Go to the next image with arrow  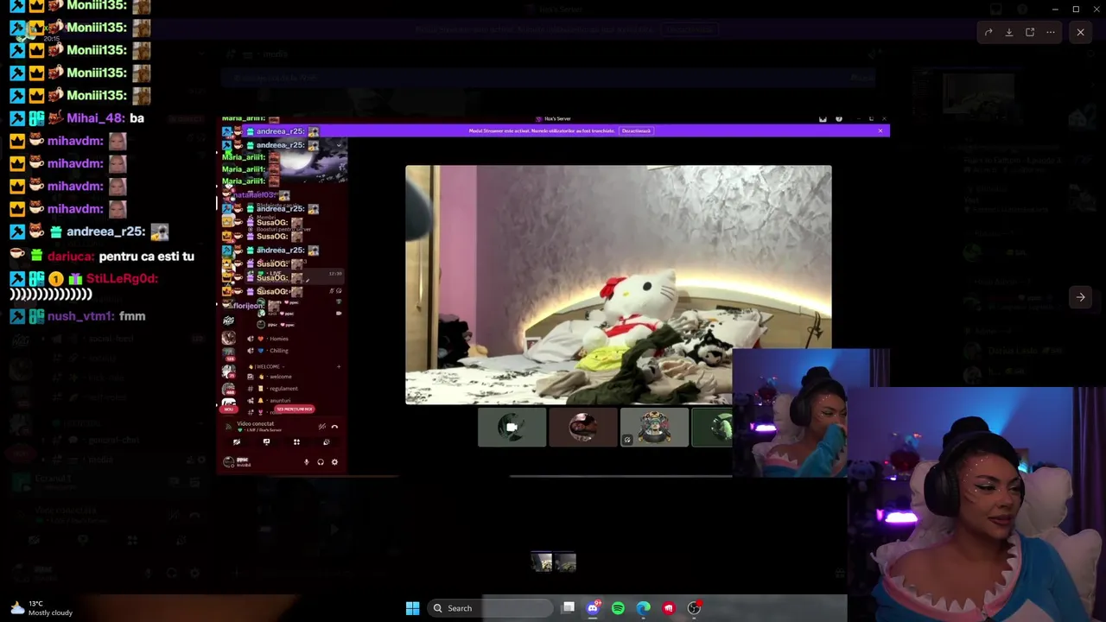coord(1080,297)
